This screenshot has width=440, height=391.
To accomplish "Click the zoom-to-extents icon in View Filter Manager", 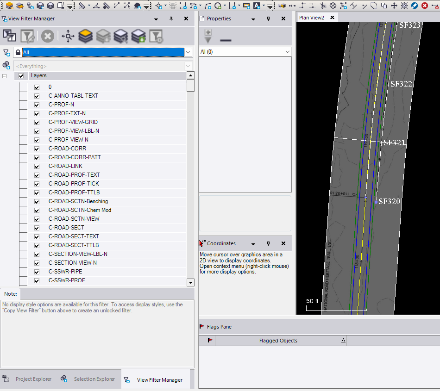I will pos(68,36).
